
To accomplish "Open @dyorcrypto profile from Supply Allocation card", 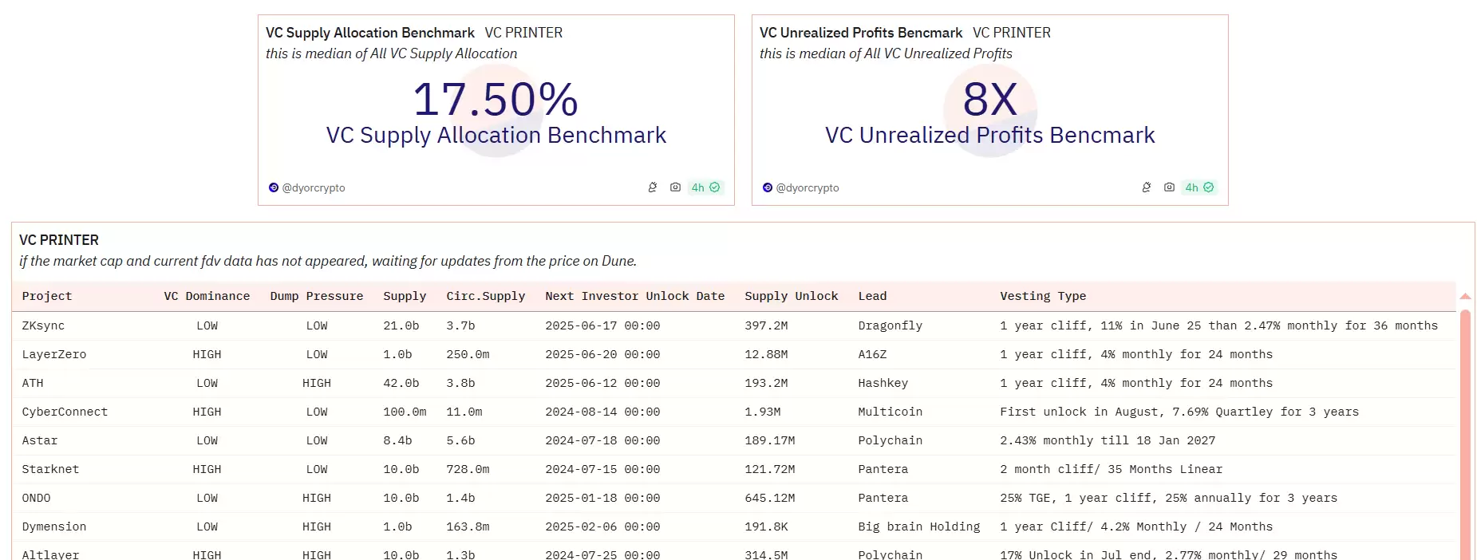I will (314, 188).
